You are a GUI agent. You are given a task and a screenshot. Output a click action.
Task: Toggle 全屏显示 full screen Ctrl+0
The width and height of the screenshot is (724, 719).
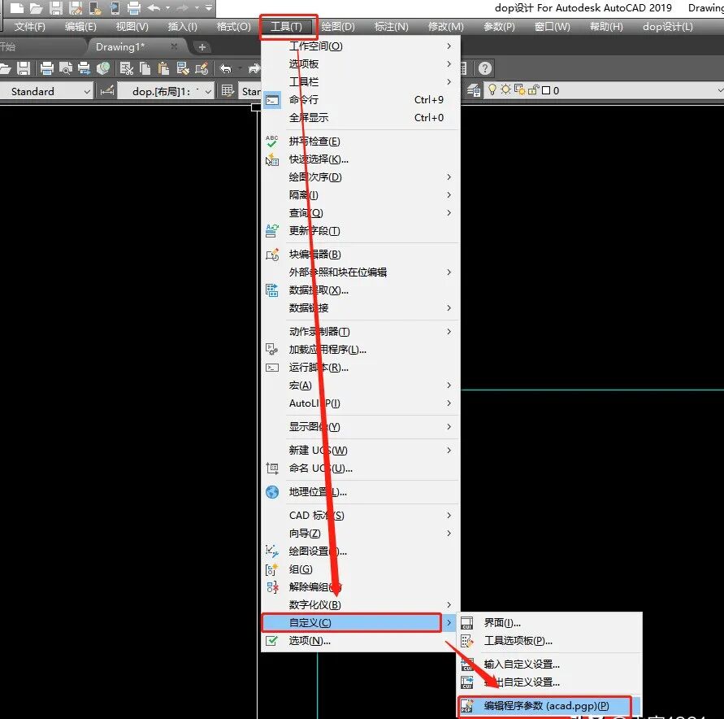(x=361, y=118)
